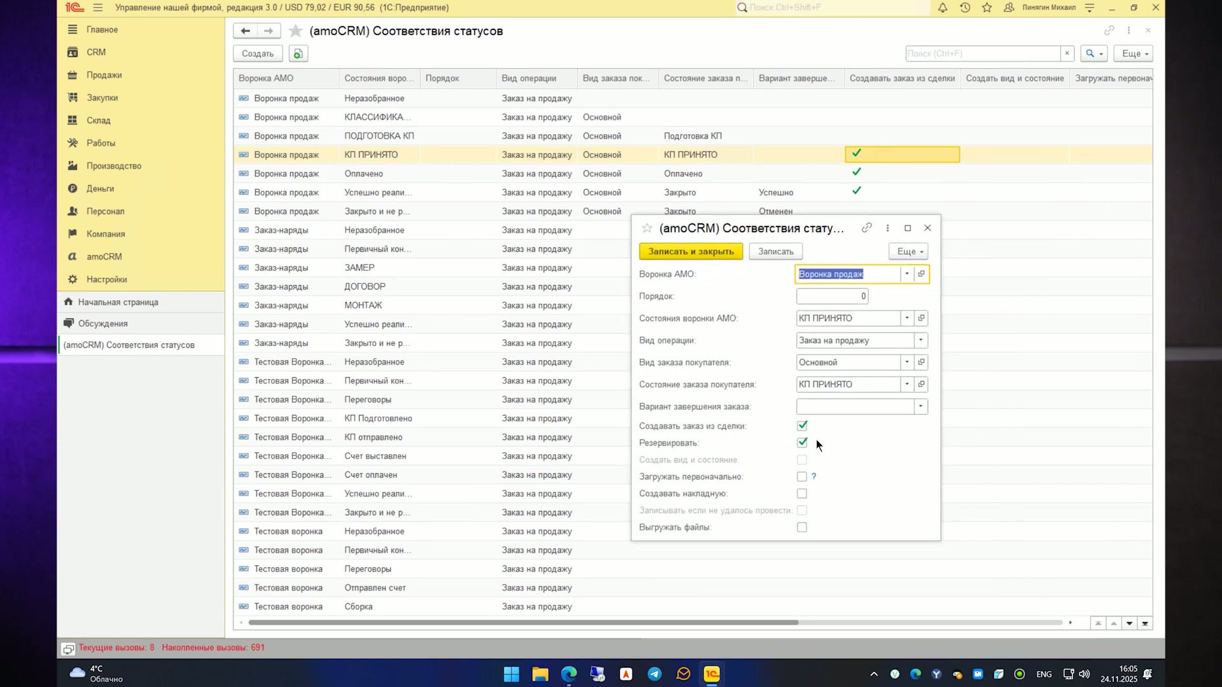Click Записать и закрыть button

[x=691, y=251]
